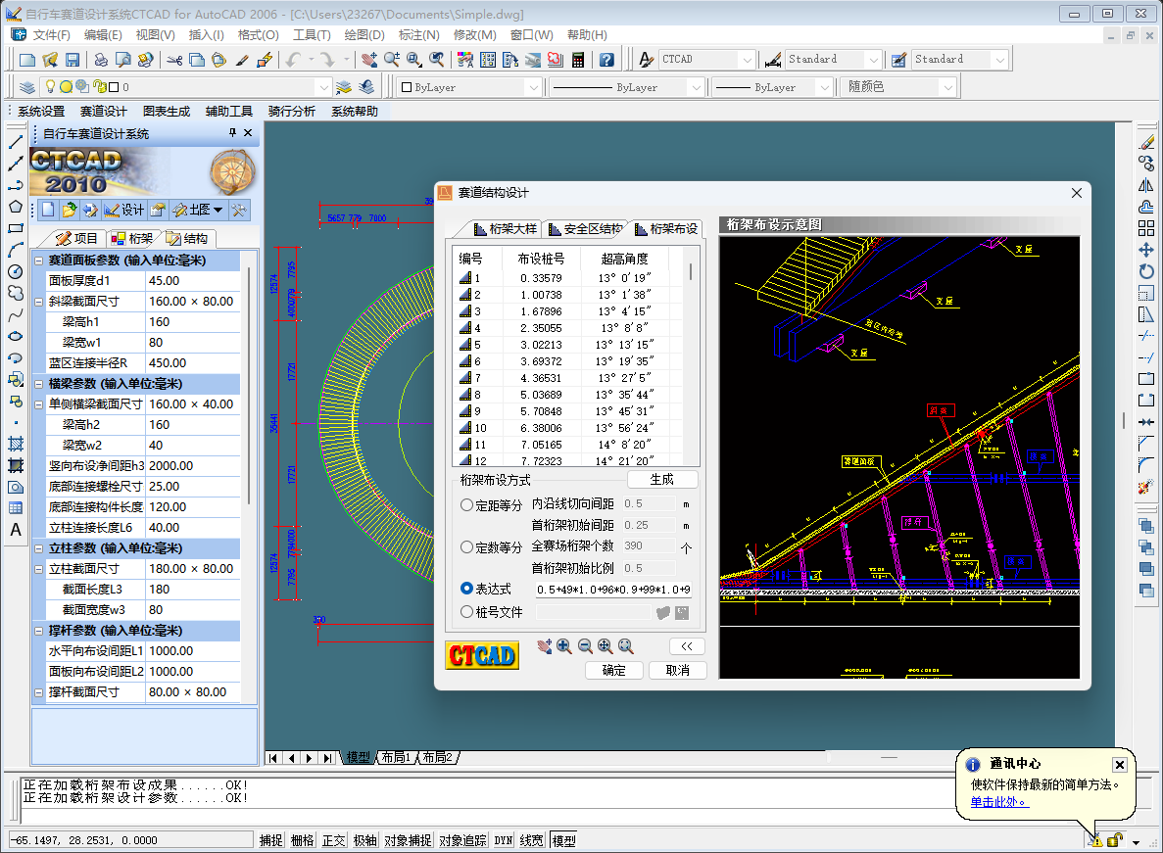
Task: Open Layer Properties Manager icon
Action: click(27, 87)
